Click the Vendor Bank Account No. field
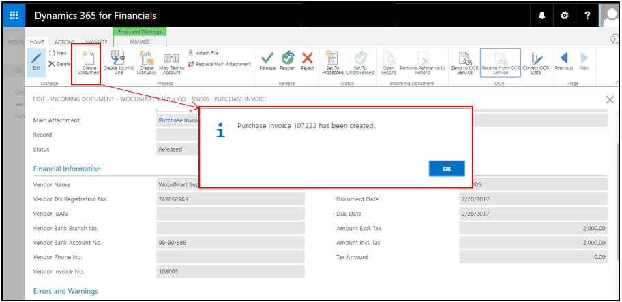This screenshot has height=302, width=622. (x=230, y=243)
